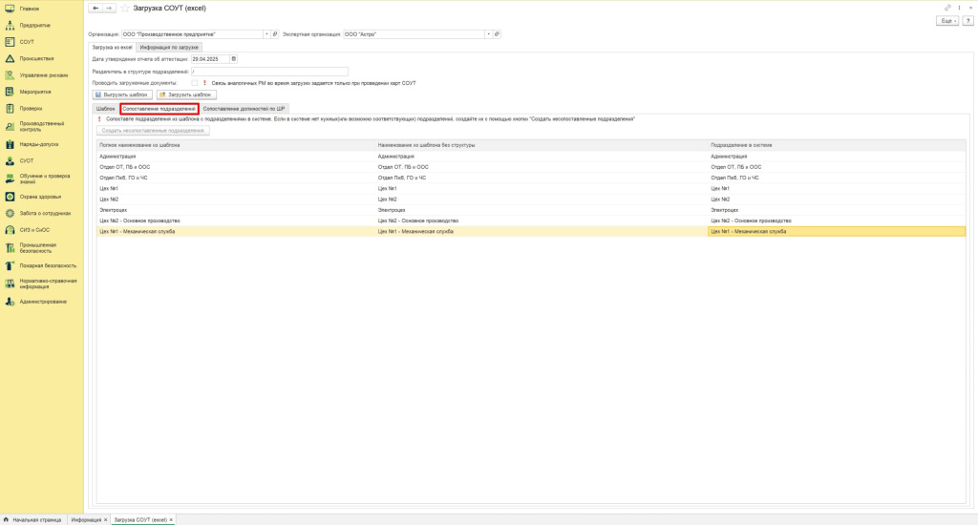Open the Предприятие sidebar icon
Image resolution: width=978 pixels, height=525 pixels.
[10, 26]
